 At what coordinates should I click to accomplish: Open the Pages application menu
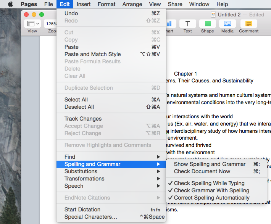click(x=29, y=4)
